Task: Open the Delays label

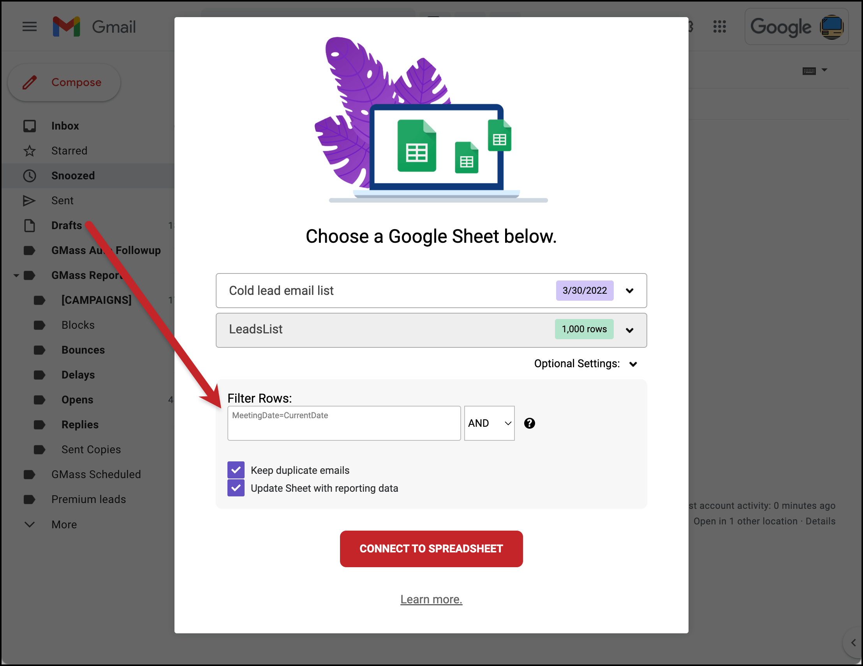Action: click(x=78, y=375)
